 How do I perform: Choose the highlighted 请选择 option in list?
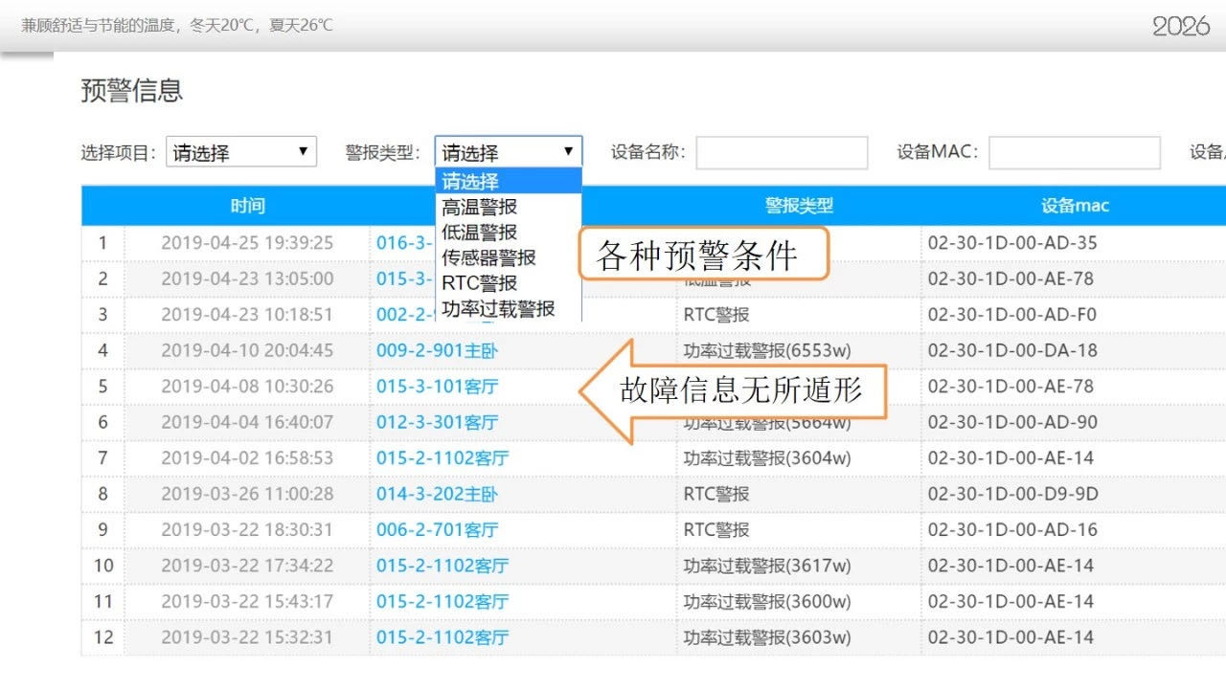point(470,182)
